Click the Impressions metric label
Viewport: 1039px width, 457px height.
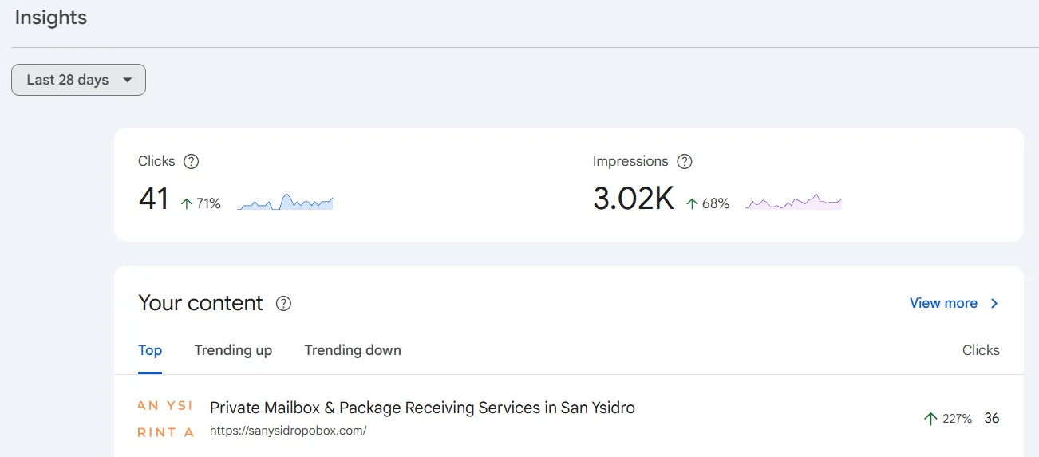click(x=630, y=161)
